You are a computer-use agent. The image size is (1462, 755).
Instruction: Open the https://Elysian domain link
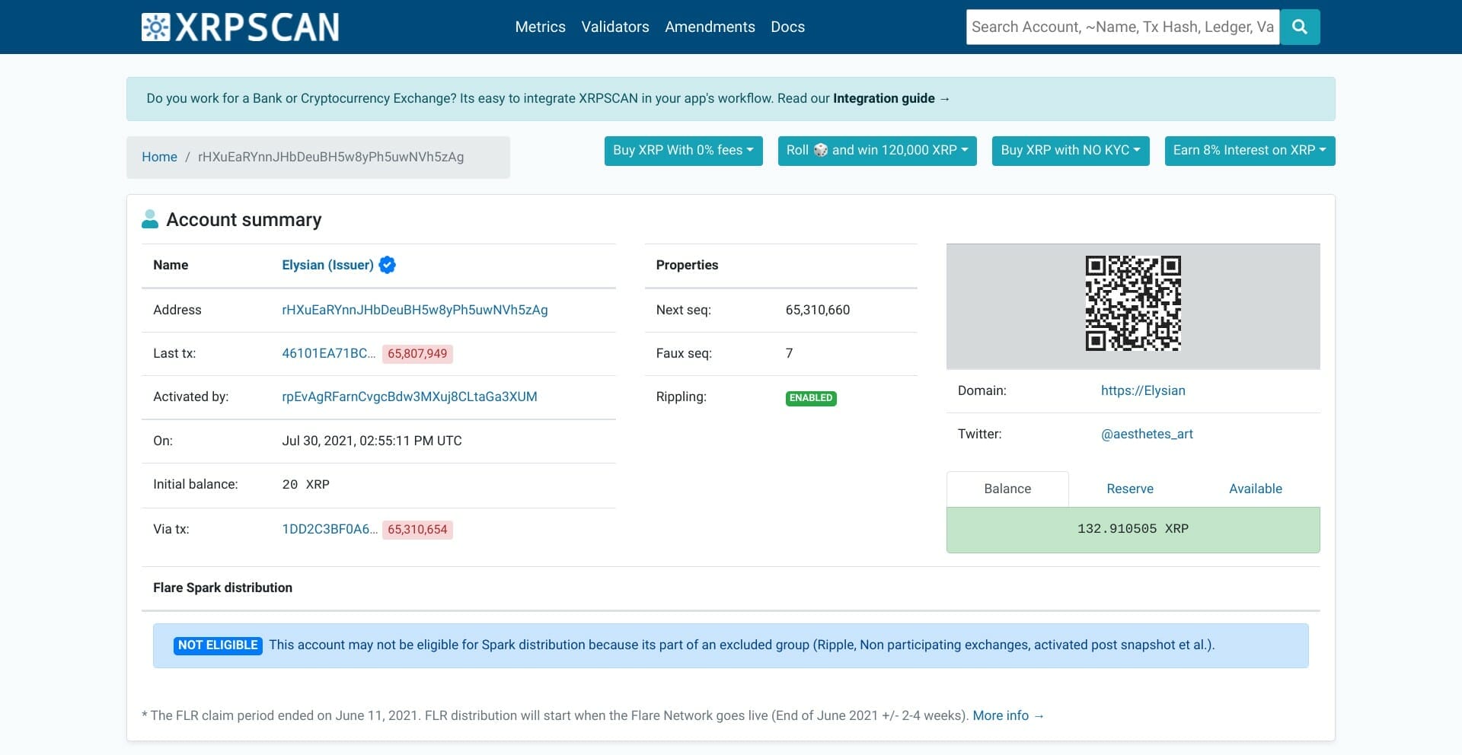[x=1143, y=390]
